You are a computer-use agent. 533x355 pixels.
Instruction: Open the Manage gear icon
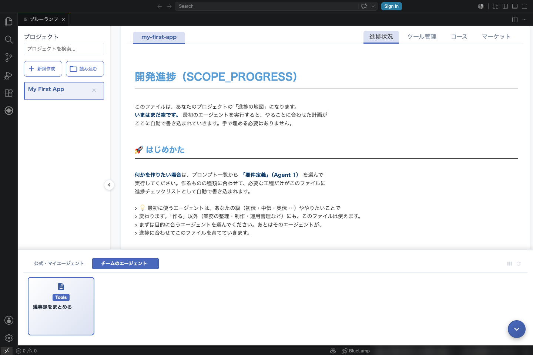(x=9, y=338)
